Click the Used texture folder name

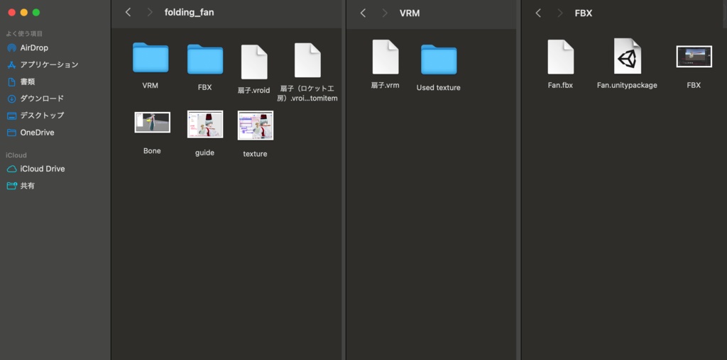pos(438,87)
